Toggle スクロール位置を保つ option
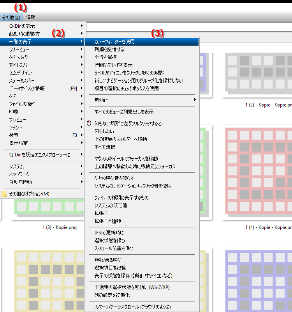Image resolution: width=292 pixels, height=312 pixels. (142, 248)
